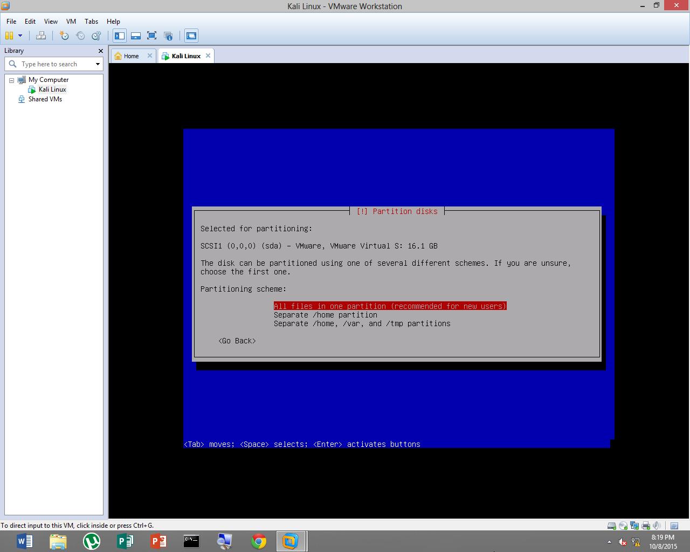This screenshot has height=552, width=690.
Task: Click muted volume tray icon
Action: click(622, 542)
